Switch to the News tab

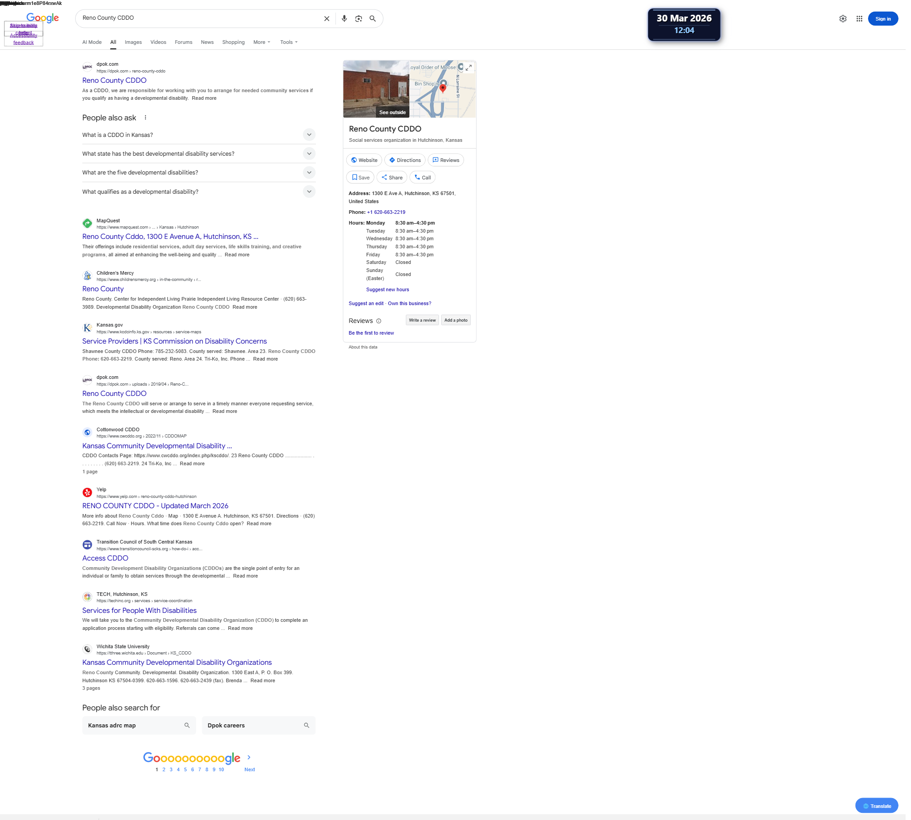[207, 42]
